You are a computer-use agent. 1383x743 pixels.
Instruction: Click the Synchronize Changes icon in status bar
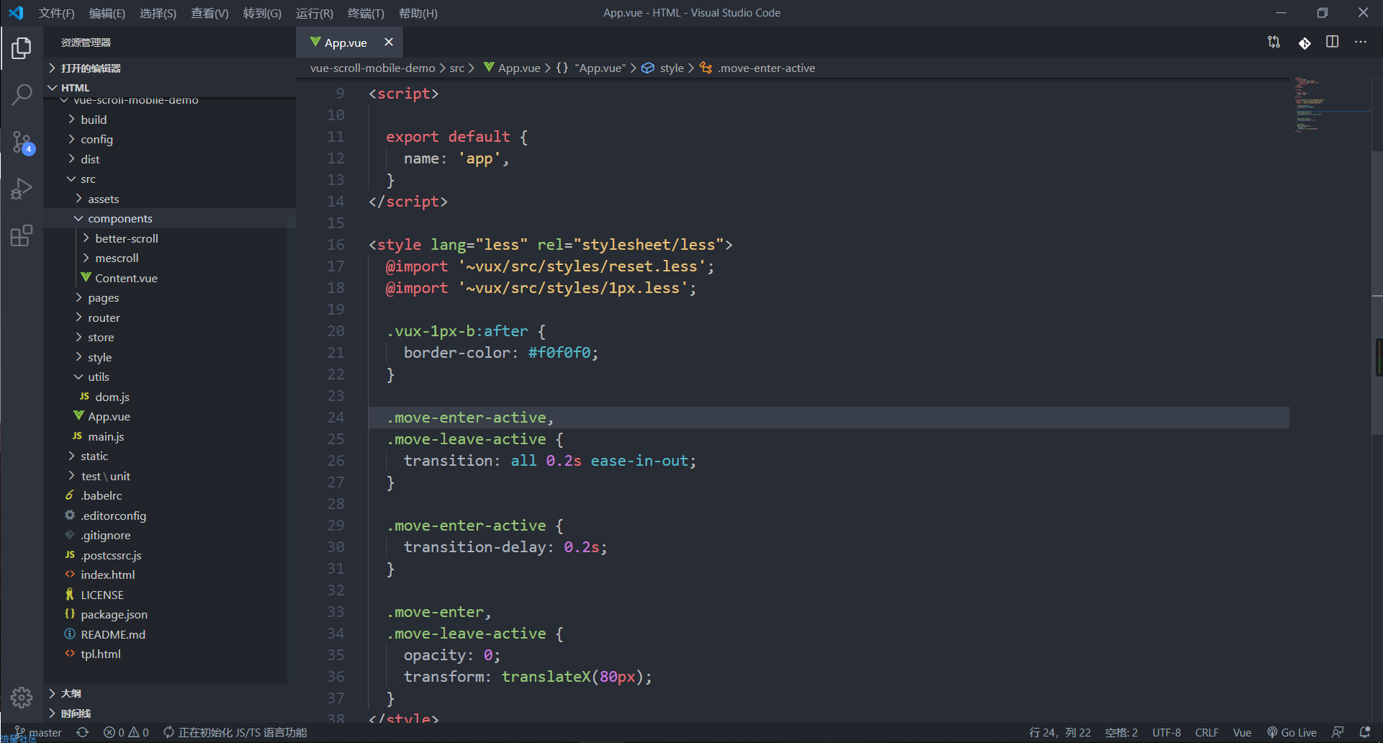click(x=83, y=732)
